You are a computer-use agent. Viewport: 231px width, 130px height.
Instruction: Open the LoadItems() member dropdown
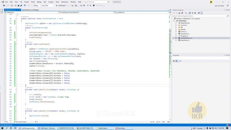pyautogui.click(x=141, y=13)
